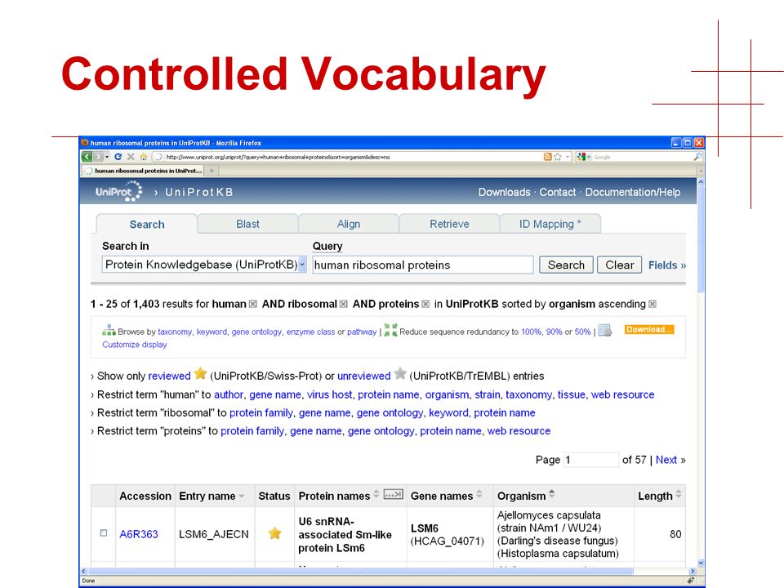The image size is (784, 588).
Task: Click the magnifier in Google search box
Action: 697,157
